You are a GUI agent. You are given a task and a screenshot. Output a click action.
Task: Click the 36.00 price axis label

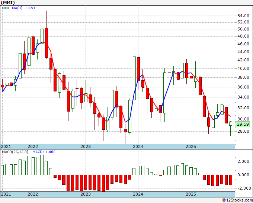243,87
